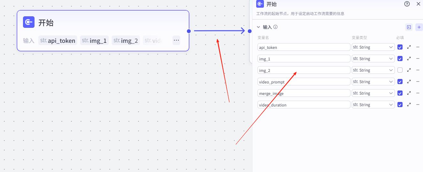Enable the required checkbox for img_2
Viewport: 423px width, 172px height.
tap(400, 70)
